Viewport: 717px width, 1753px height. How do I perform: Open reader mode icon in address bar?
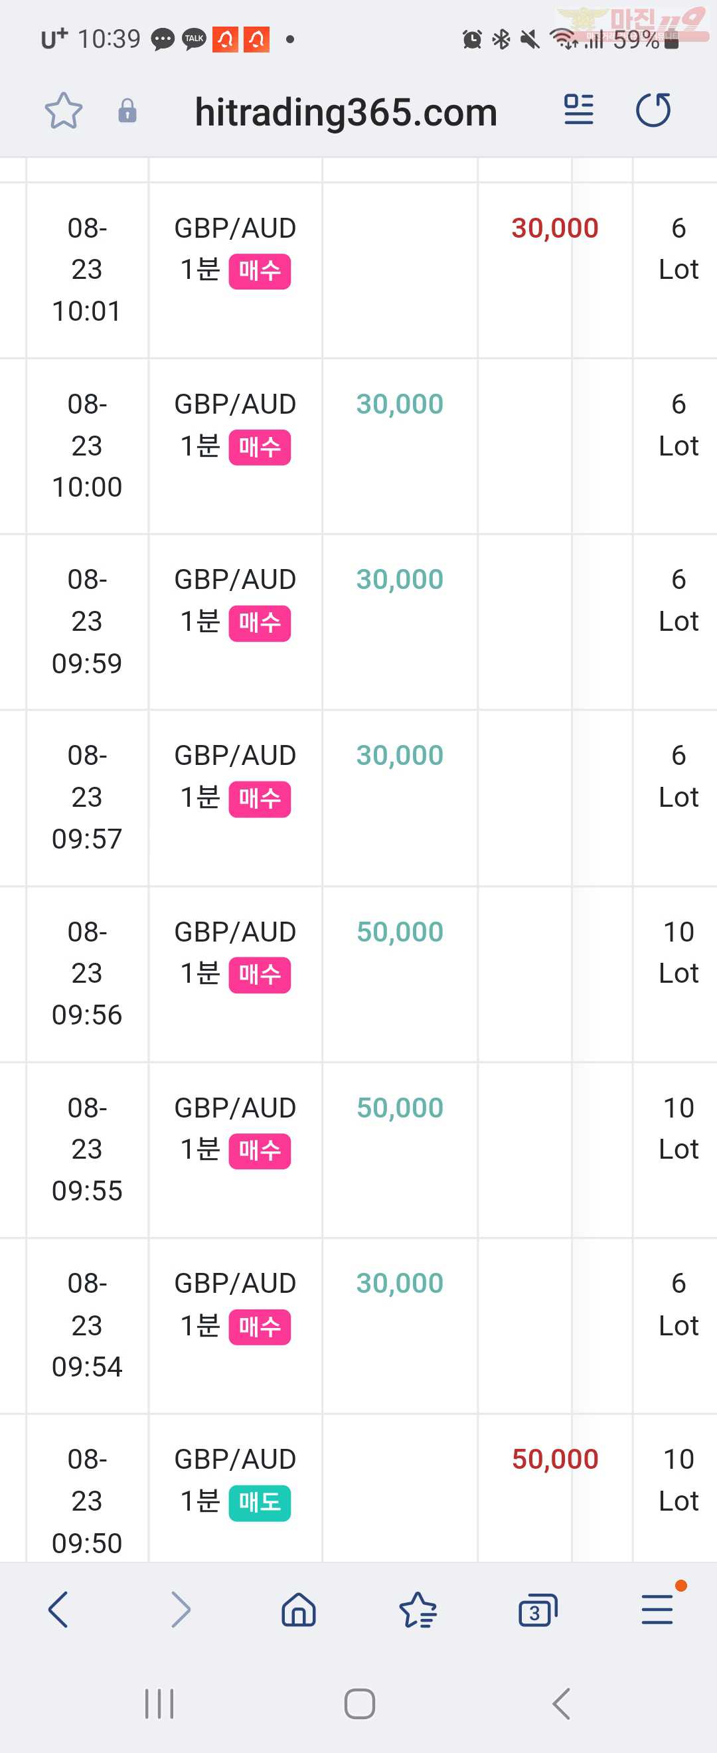[579, 110]
